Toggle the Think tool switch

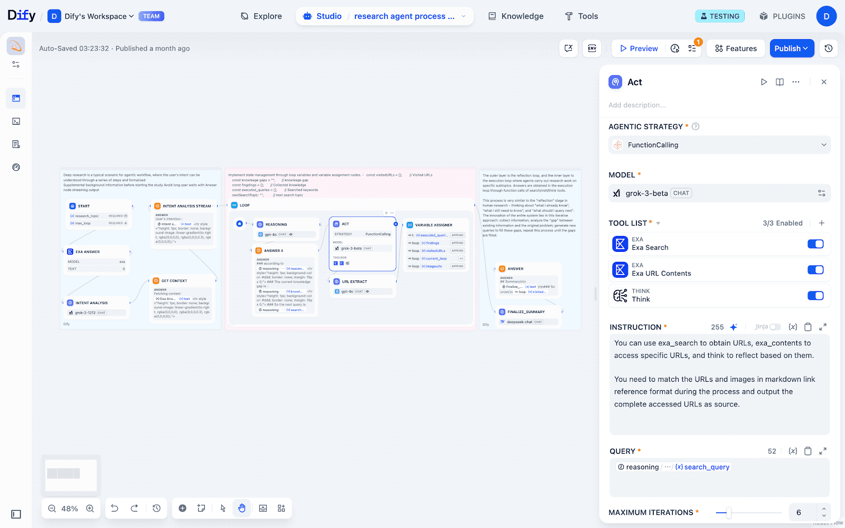point(815,296)
